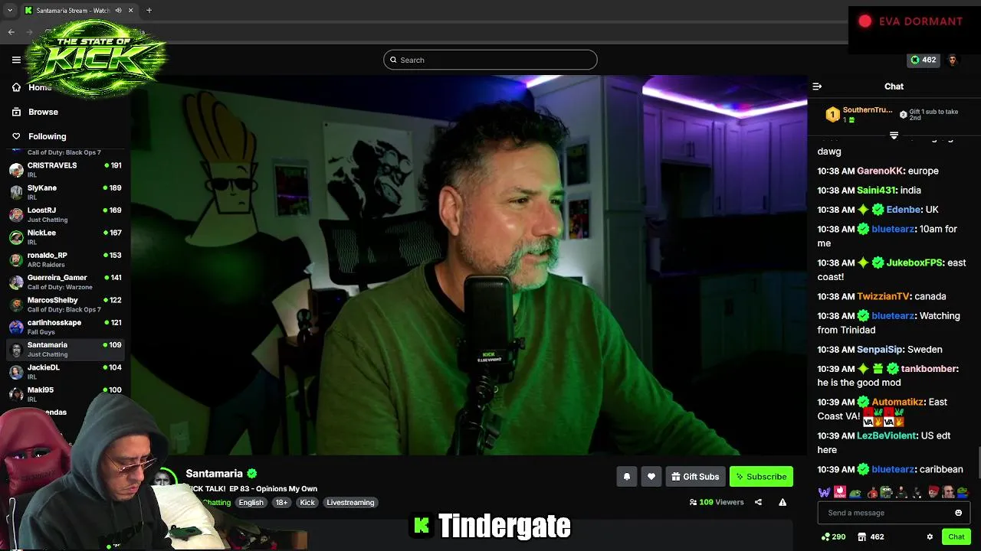Expand the pinned leaderboard chevron
Viewport: 981px width, 551px height.
click(894, 135)
